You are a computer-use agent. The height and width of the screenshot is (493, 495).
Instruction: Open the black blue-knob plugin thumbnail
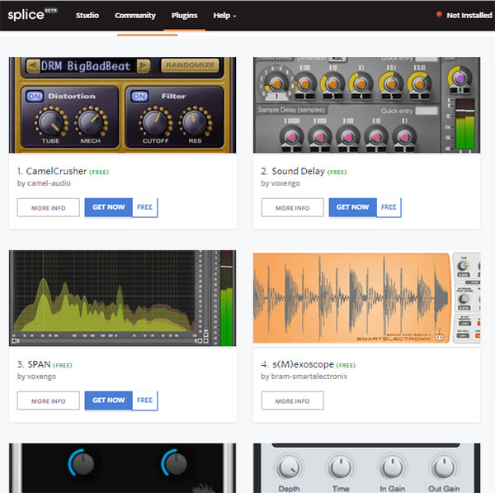[x=122, y=468]
